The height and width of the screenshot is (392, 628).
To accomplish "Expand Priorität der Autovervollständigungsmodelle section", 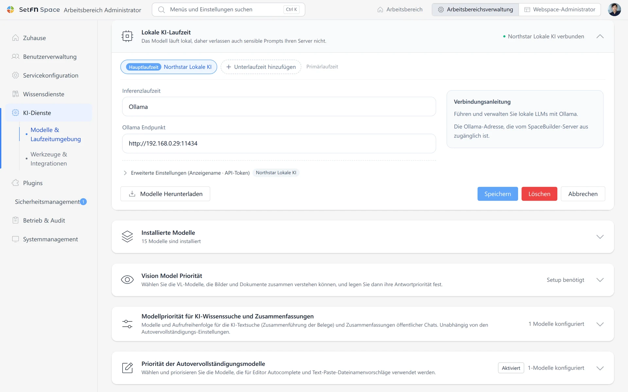I will (x=600, y=368).
